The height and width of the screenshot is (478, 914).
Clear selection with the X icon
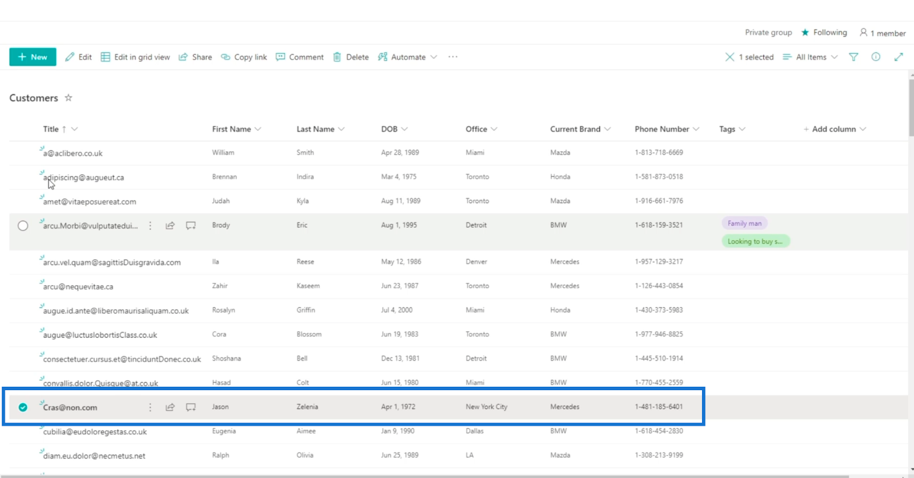click(x=729, y=57)
